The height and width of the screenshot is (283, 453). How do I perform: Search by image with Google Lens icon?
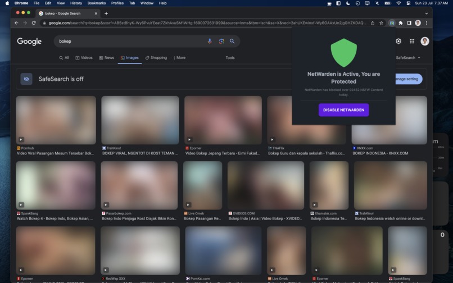pos(221,42)
